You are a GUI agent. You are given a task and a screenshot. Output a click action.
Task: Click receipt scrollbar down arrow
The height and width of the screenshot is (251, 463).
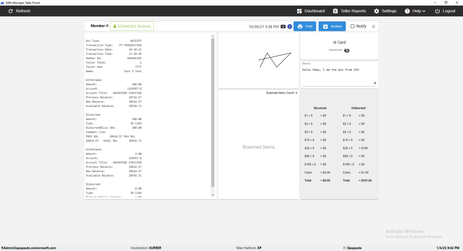[x=213, y=195]
